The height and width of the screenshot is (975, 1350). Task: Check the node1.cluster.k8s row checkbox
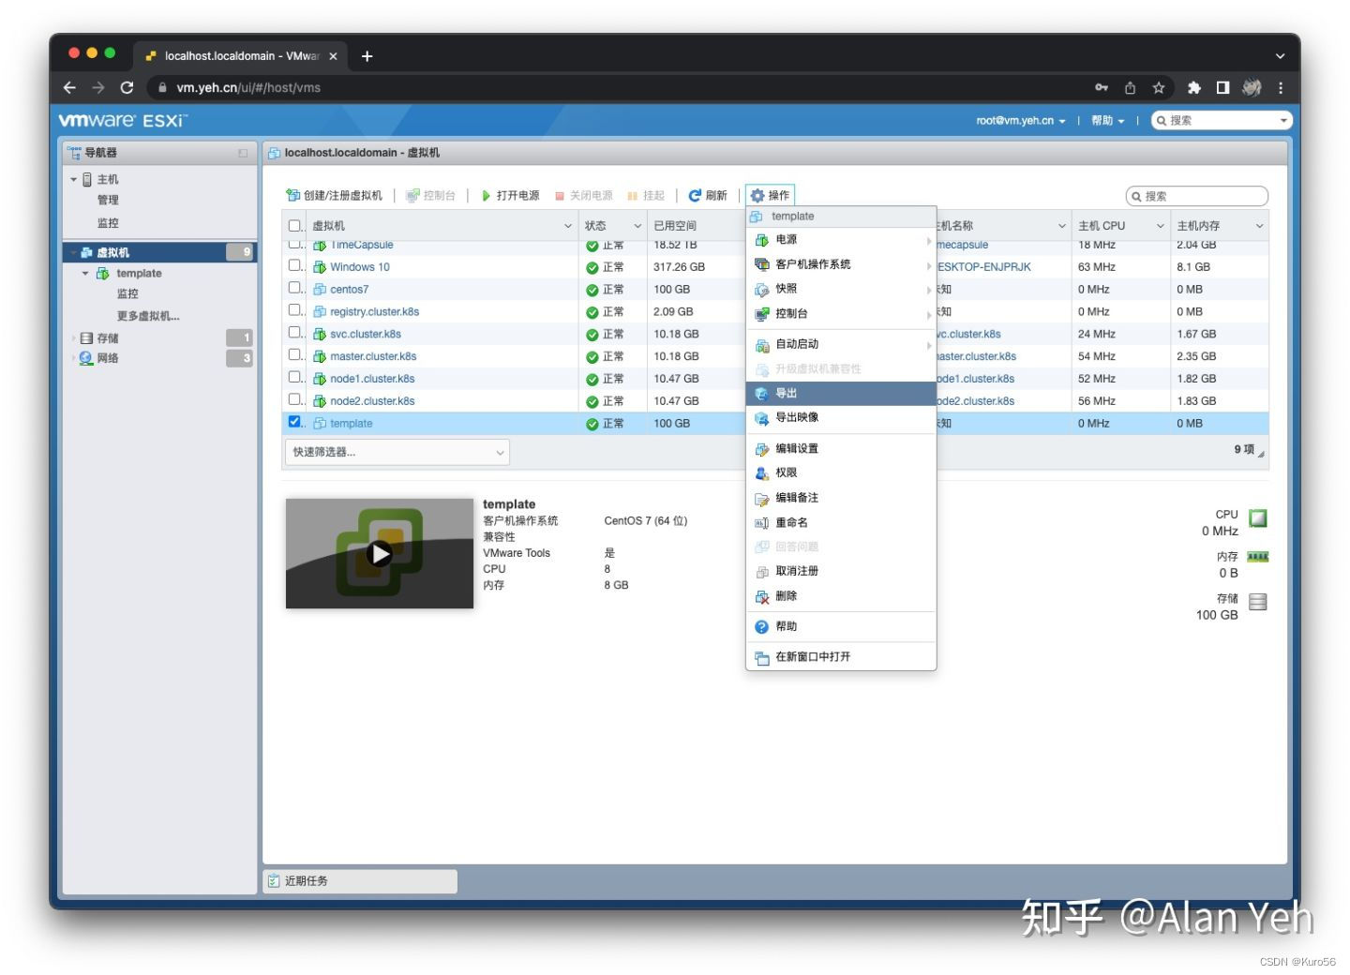coord(294,377)
